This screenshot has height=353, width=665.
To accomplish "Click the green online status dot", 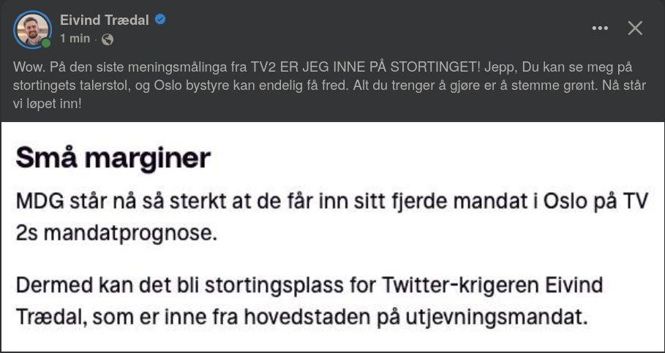I will click(46, 43).
